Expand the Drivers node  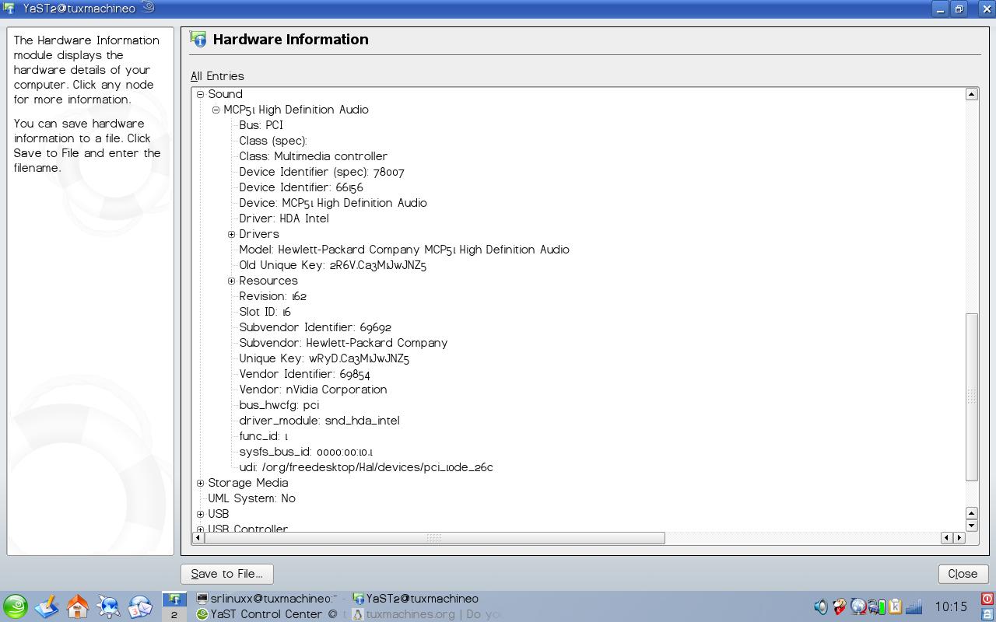pyautogui.click(x=231, y=234)
